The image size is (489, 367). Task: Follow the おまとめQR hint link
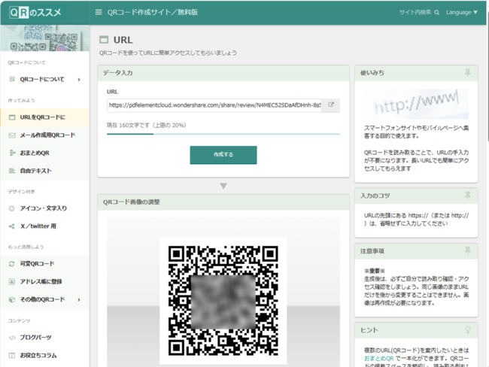click(x=378, y=358)
